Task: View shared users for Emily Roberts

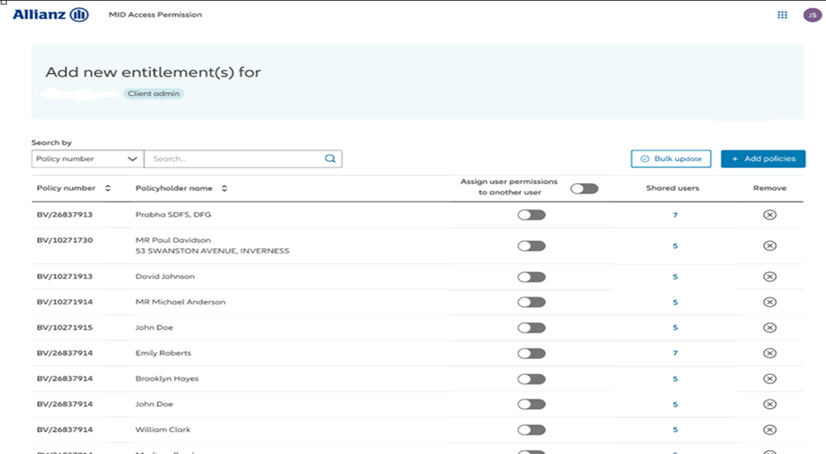Action: pos(675,353)
